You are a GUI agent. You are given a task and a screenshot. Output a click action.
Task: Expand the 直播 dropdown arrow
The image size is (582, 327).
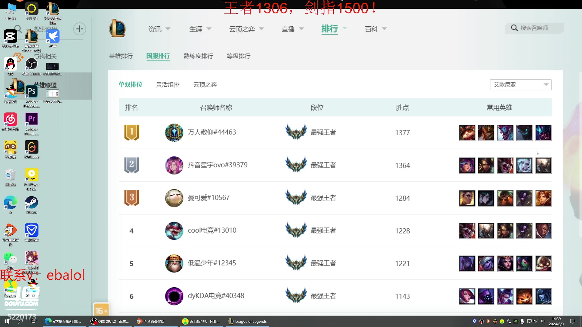[301, 29]
